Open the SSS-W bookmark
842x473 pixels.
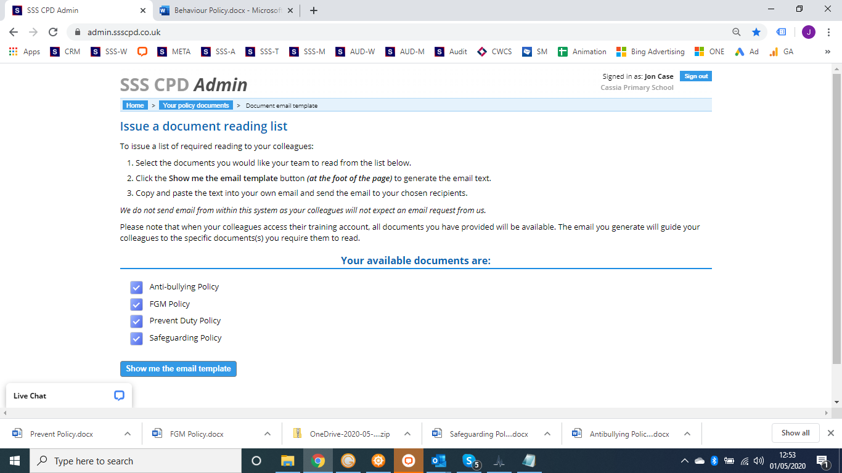[x=109, y=52]
